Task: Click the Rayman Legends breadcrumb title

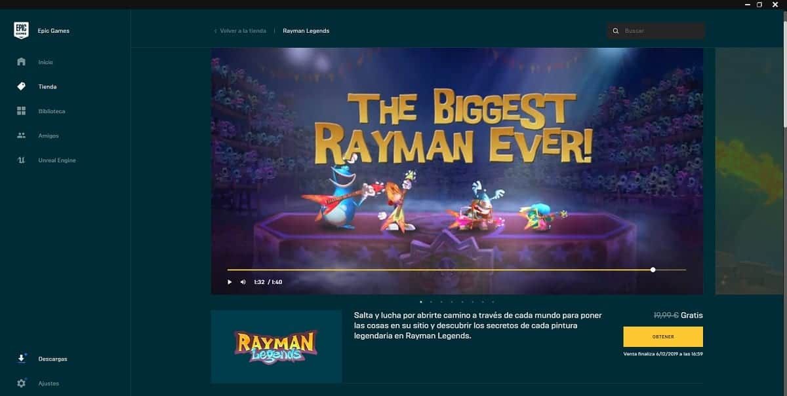Action: (x=306, y=31)
